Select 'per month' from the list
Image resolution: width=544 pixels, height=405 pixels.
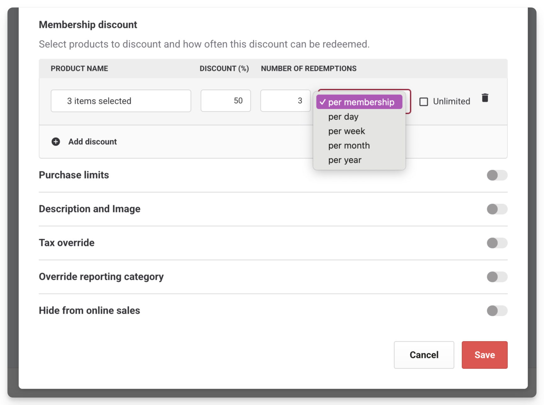click(349, 146)
